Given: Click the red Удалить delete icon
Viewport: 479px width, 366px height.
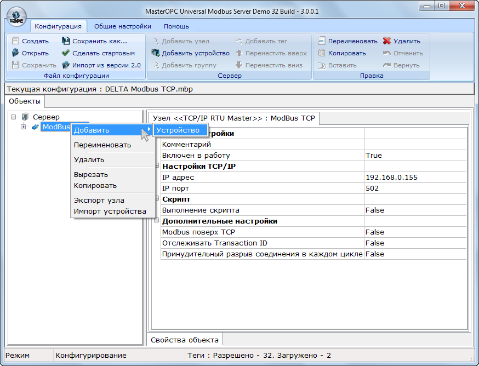Looking at the screenshot, I should point(387,41).
